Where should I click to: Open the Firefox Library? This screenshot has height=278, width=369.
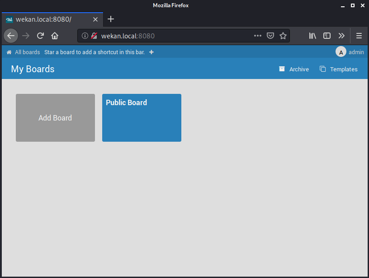click(x=312, y=36)
